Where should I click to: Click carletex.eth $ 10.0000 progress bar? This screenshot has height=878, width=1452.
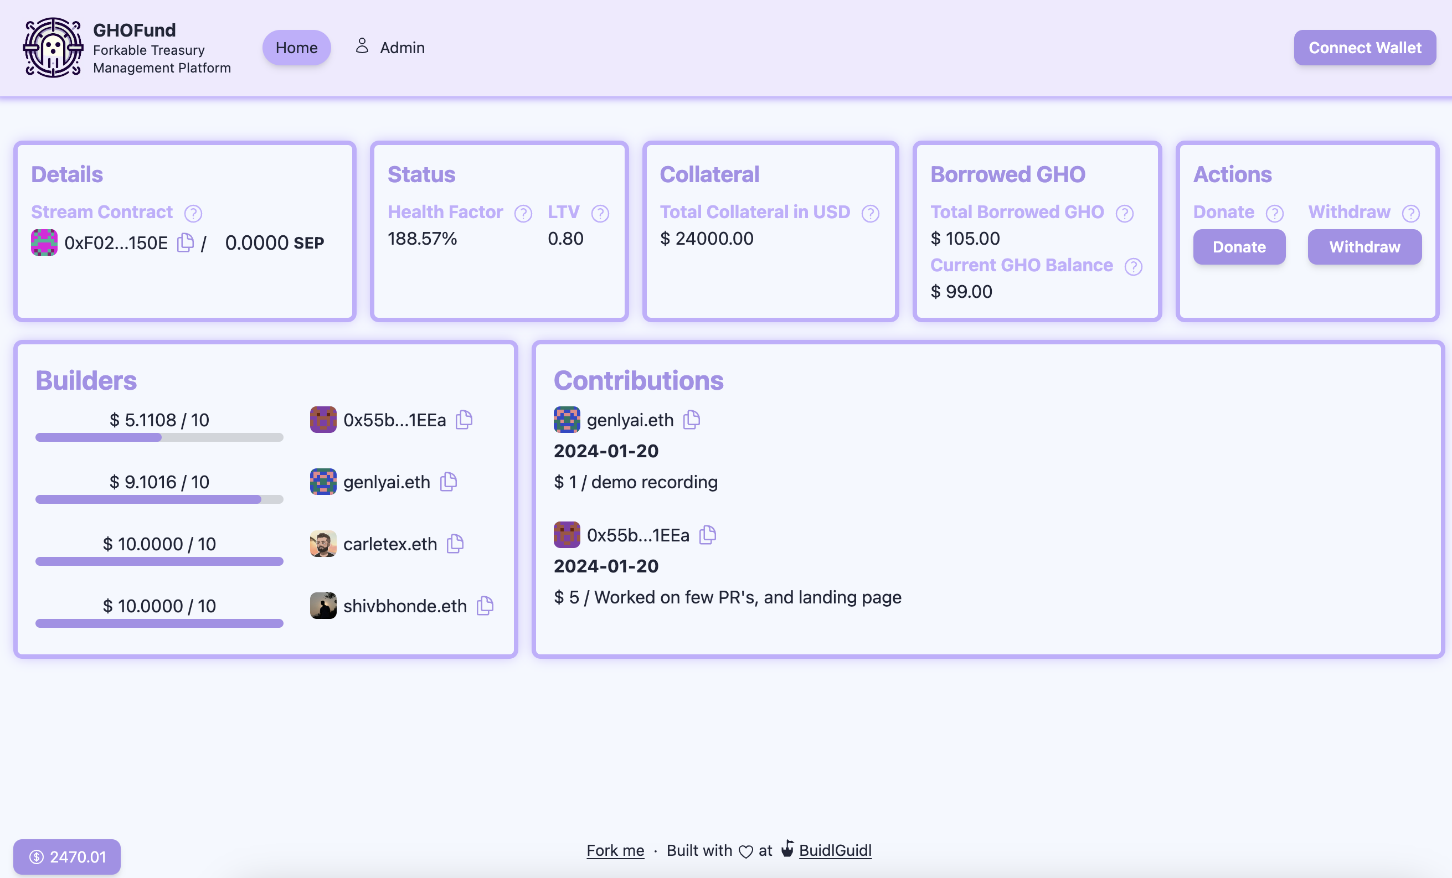(159, 561)
